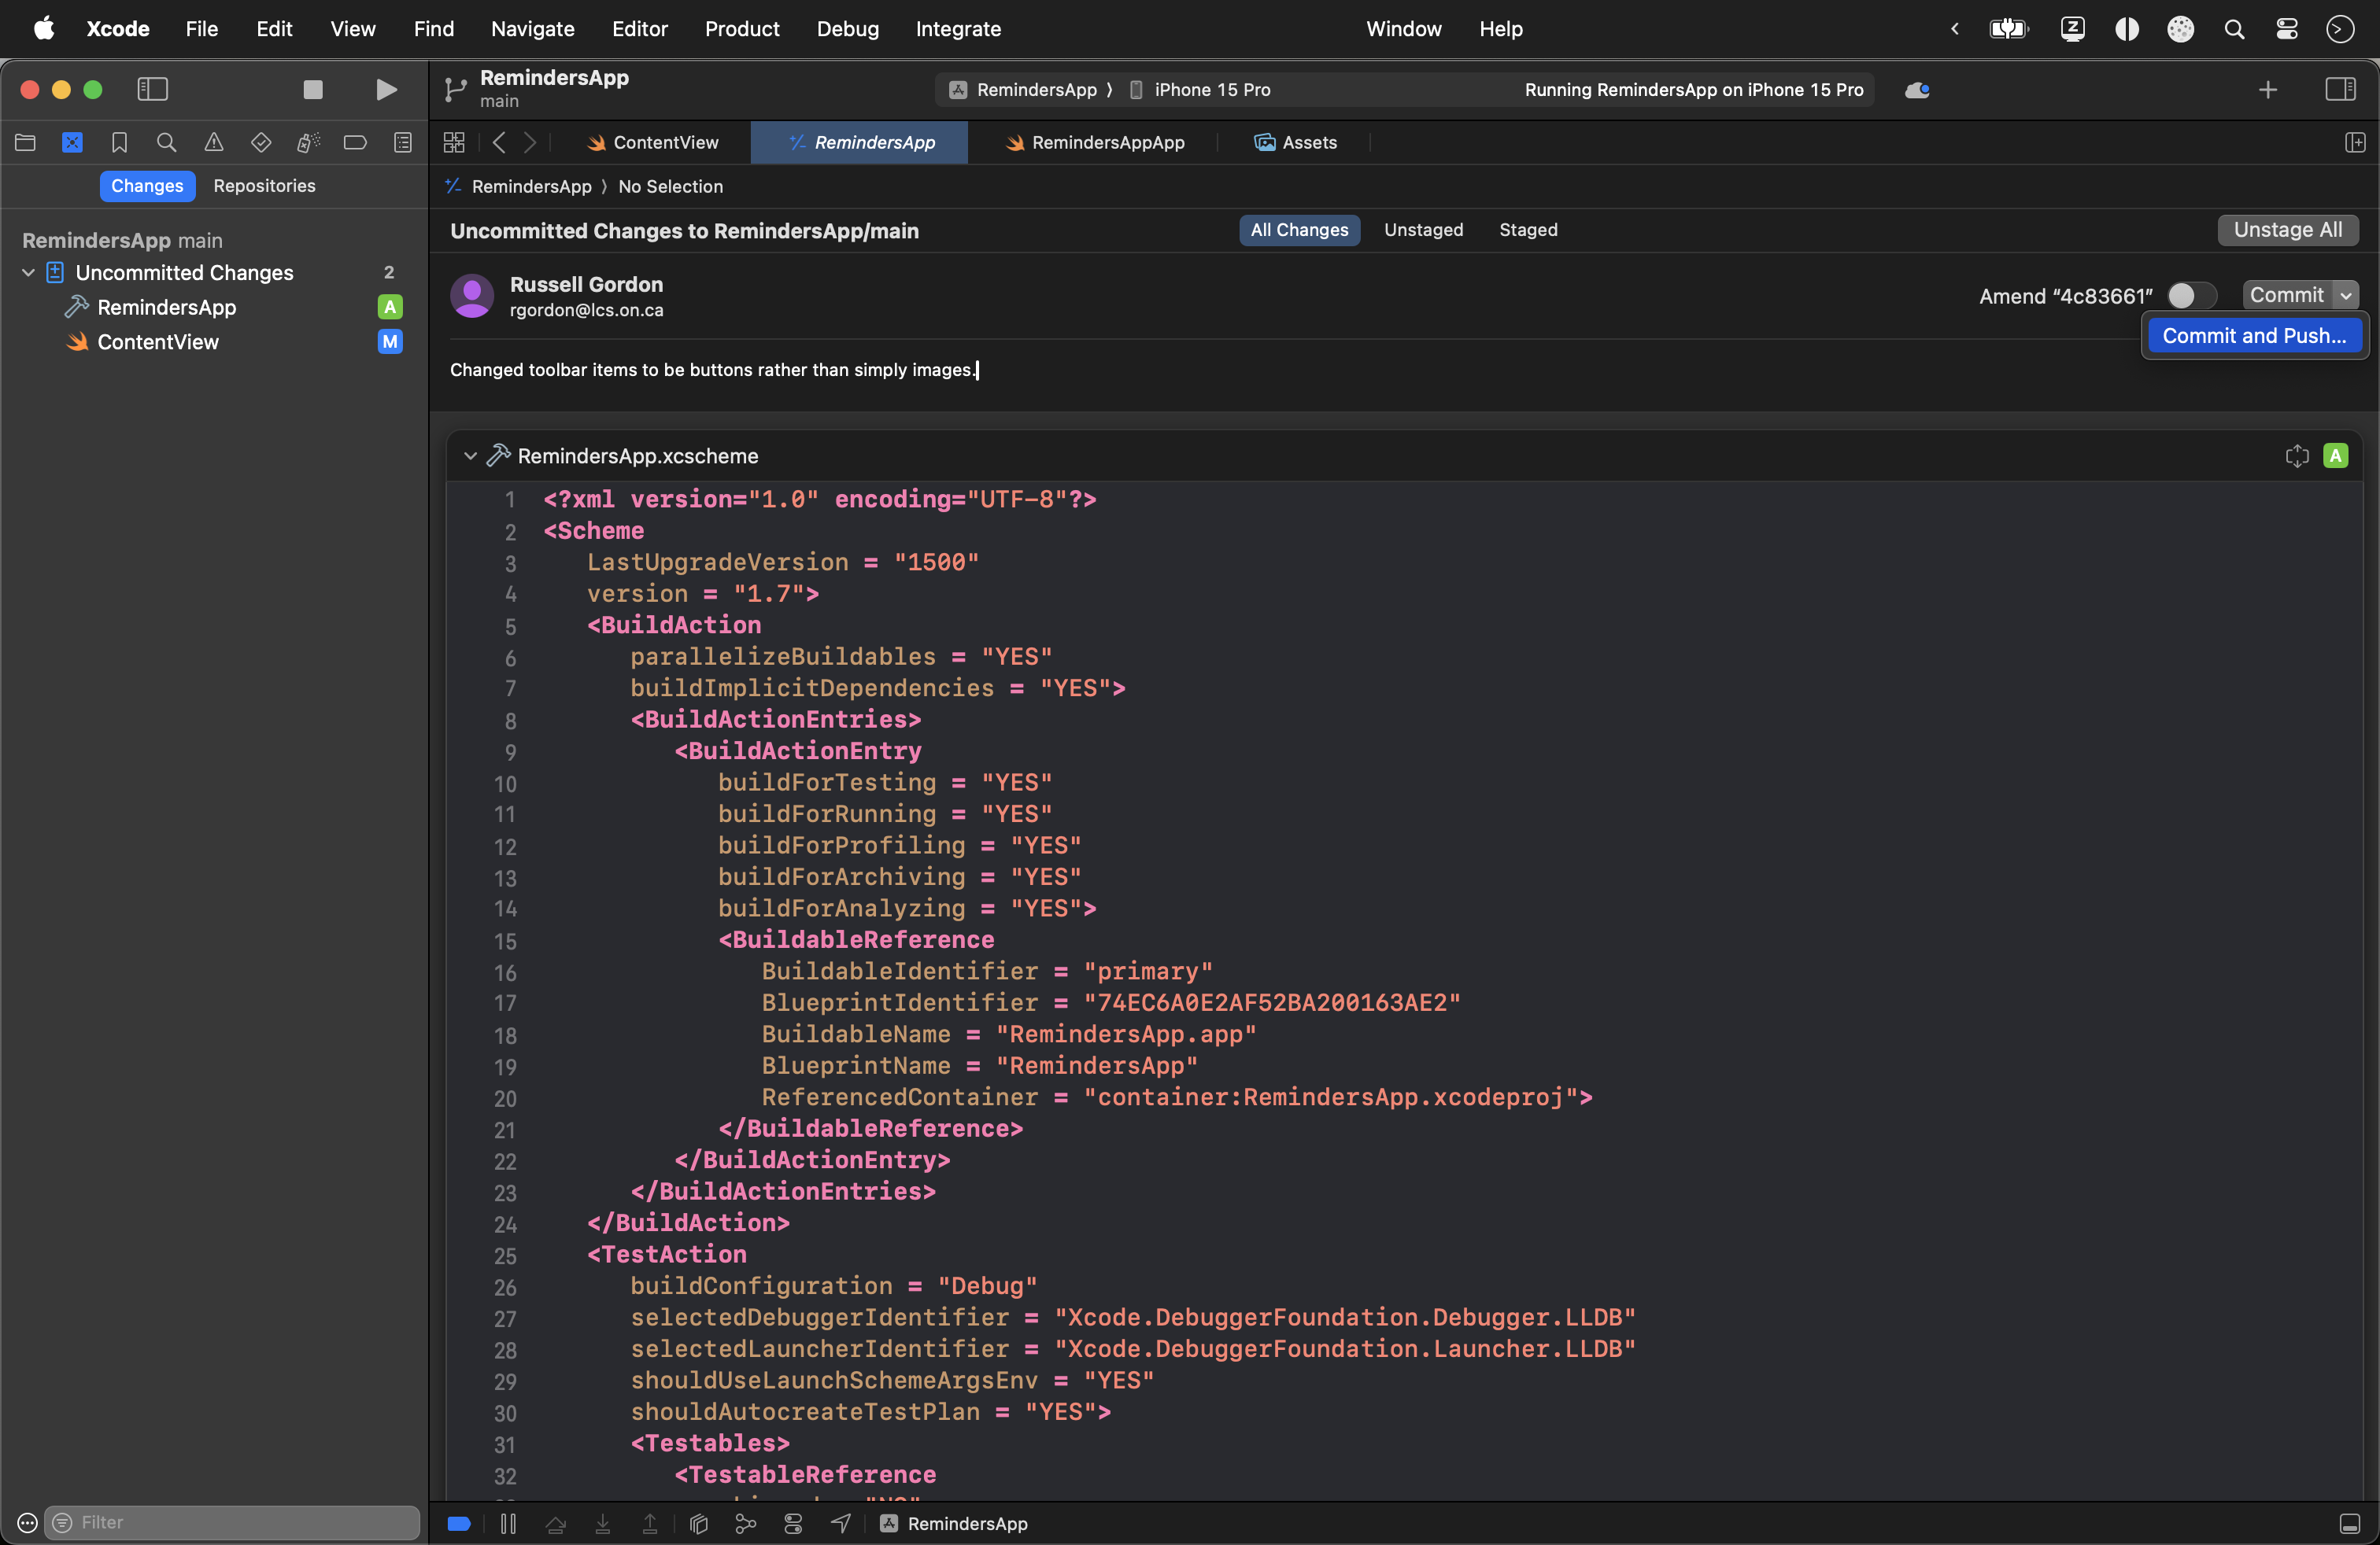
Task: Click the Unstage All button
Action: [2287, 230]
